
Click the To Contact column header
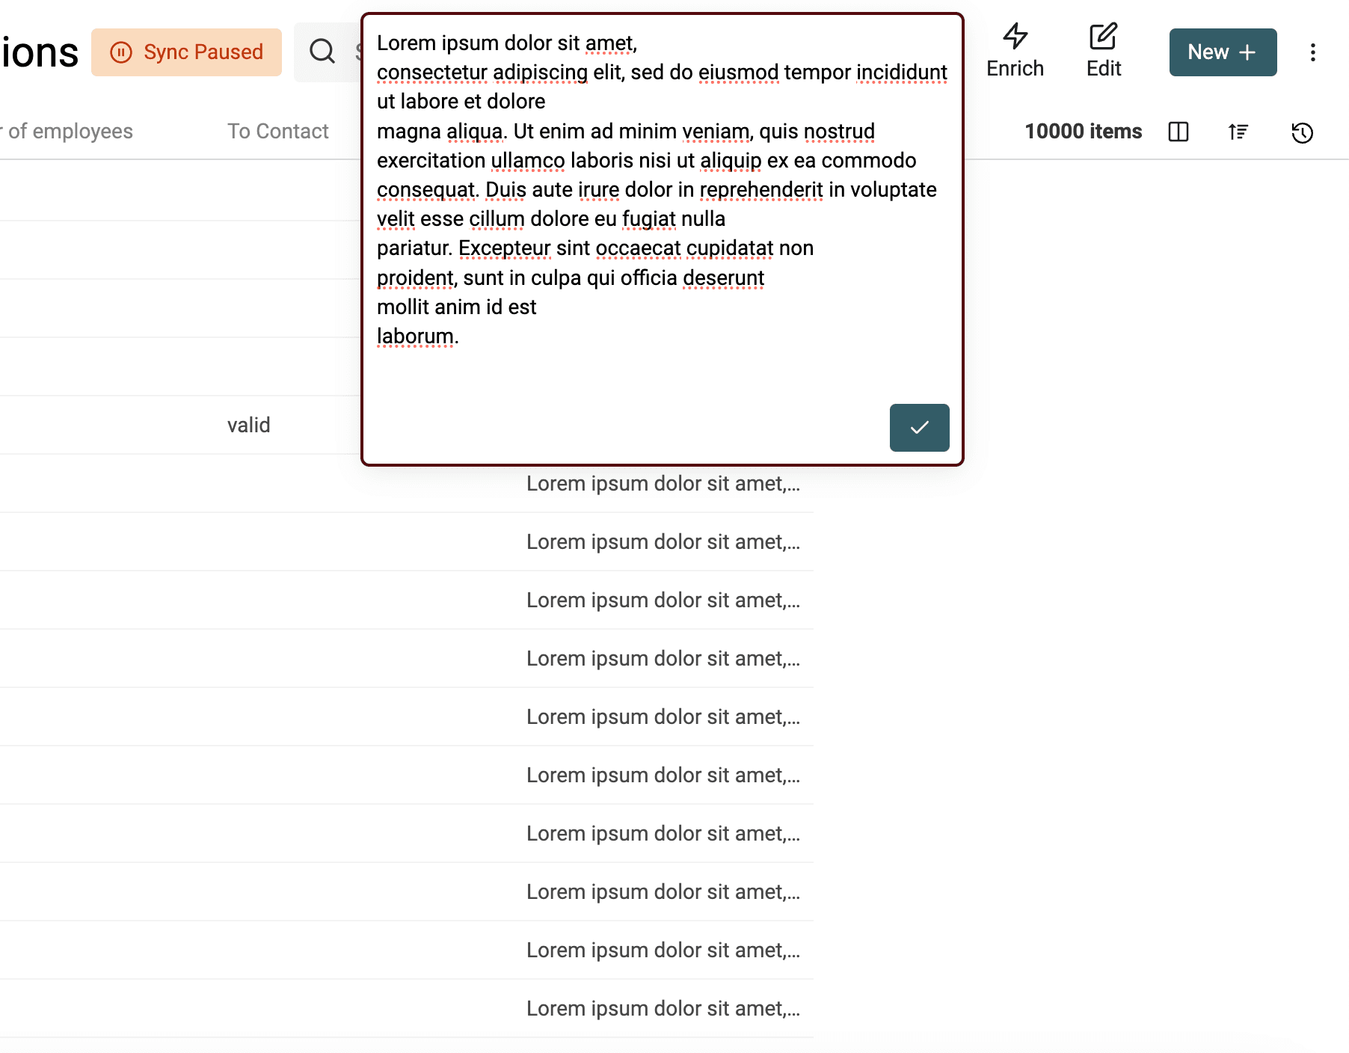(x=277, y=132)
